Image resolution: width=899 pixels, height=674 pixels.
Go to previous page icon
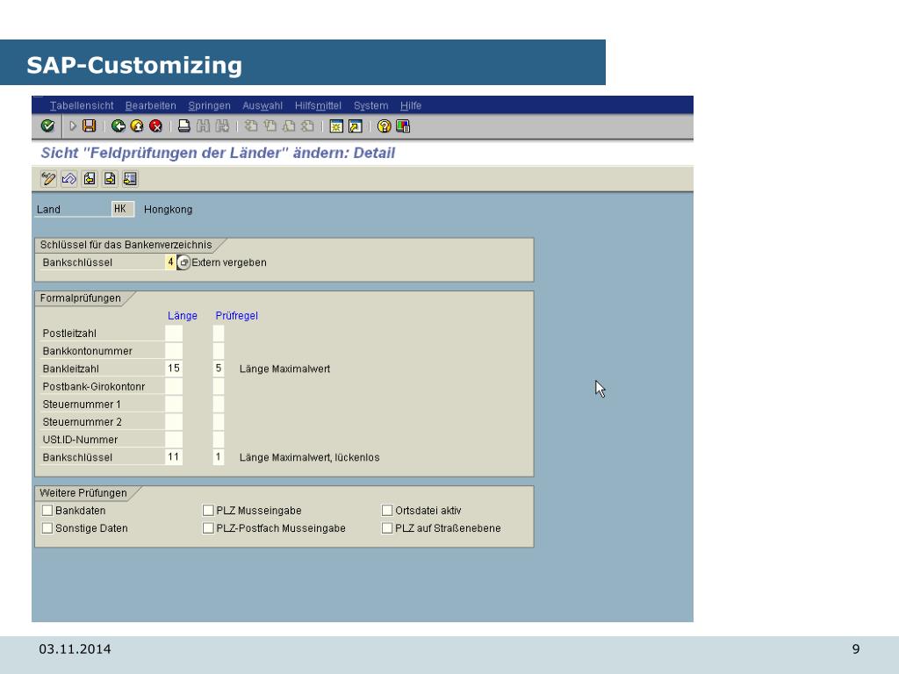click(x=270, y=126)
